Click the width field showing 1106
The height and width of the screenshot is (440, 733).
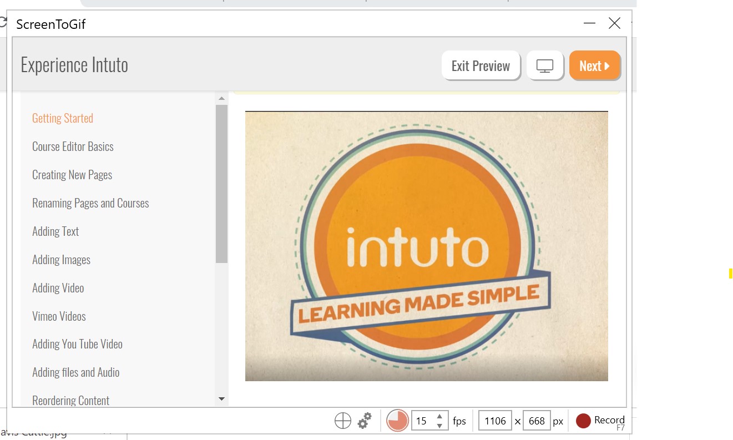(495, 421)
